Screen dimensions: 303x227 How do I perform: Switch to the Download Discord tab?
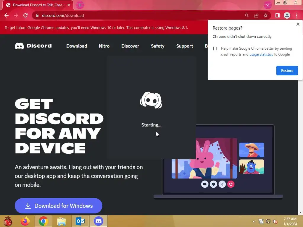tap(38, 5)
